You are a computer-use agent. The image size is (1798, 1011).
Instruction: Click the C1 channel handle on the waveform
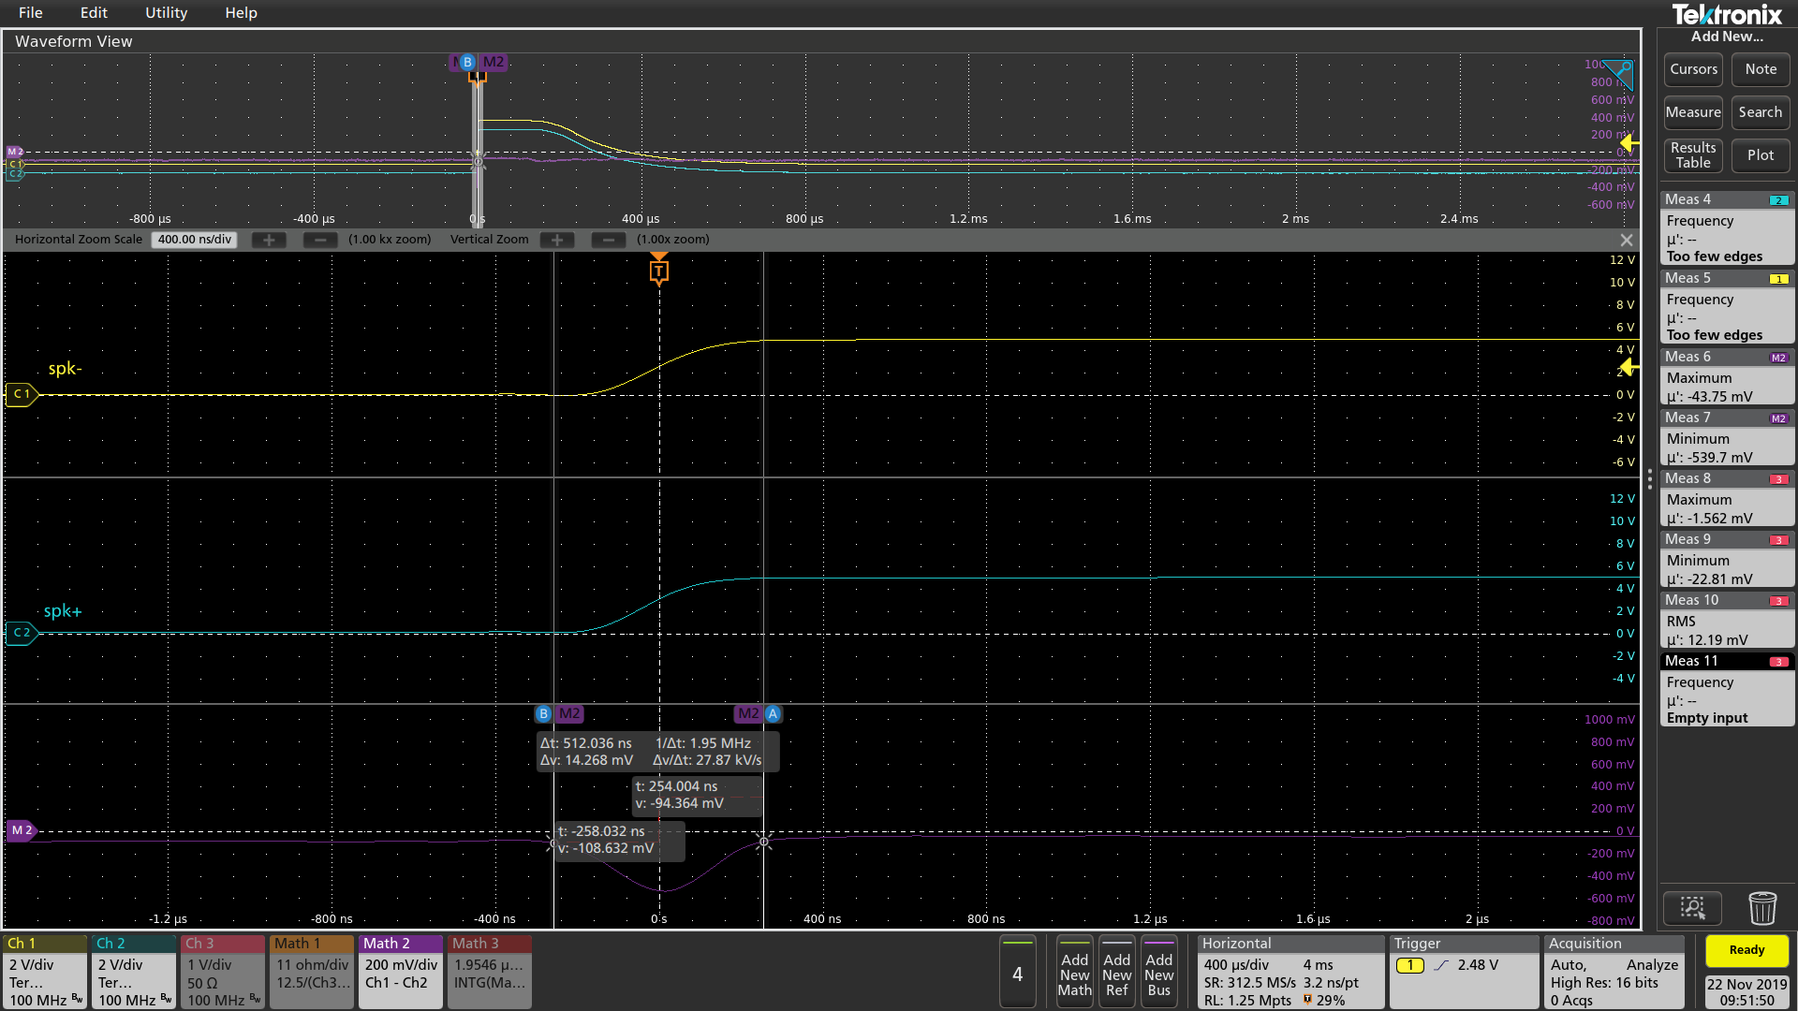pyautogui.click(x=21, y=394)
